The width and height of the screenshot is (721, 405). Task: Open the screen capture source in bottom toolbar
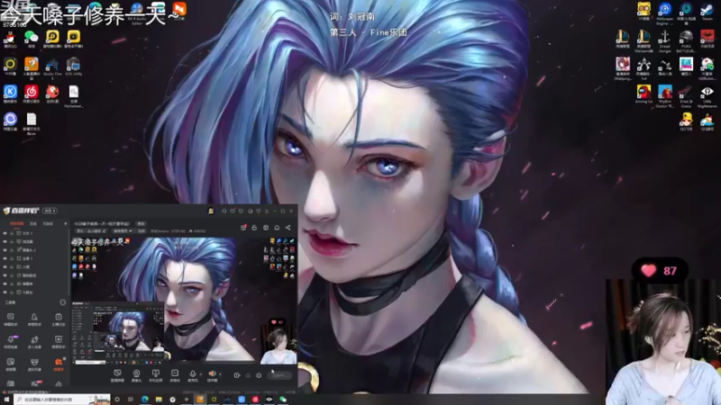click(x=117, y=375)
